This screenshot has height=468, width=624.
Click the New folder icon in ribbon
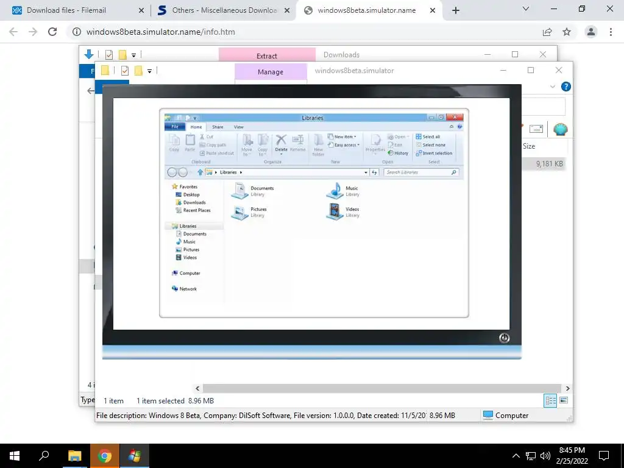coord(318,145)
